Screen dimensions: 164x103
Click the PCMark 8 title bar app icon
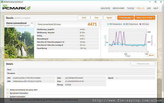(2, 2)
